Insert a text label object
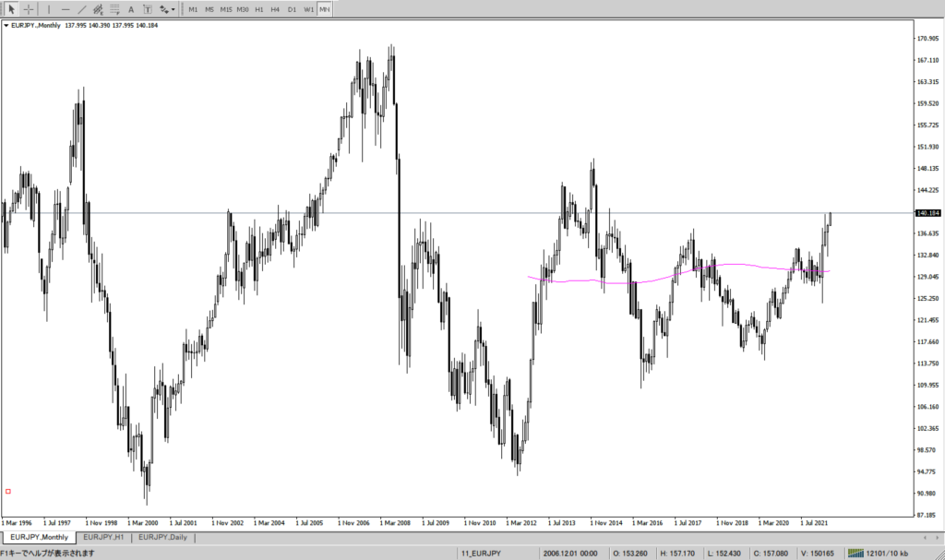The width and height of the screenshot is (945, 560). (x=147, y=8)
